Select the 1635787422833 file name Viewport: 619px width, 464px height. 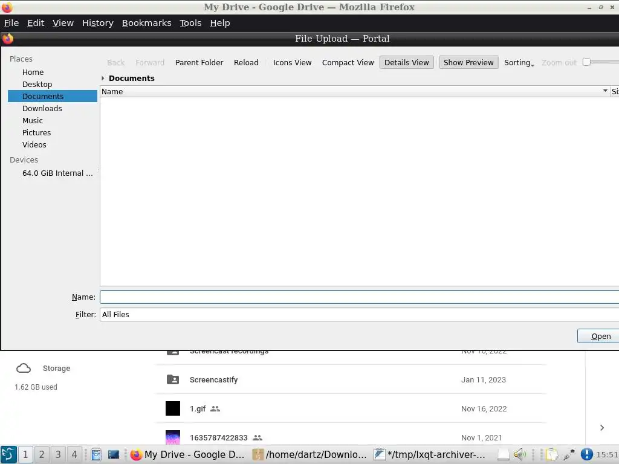218,437
